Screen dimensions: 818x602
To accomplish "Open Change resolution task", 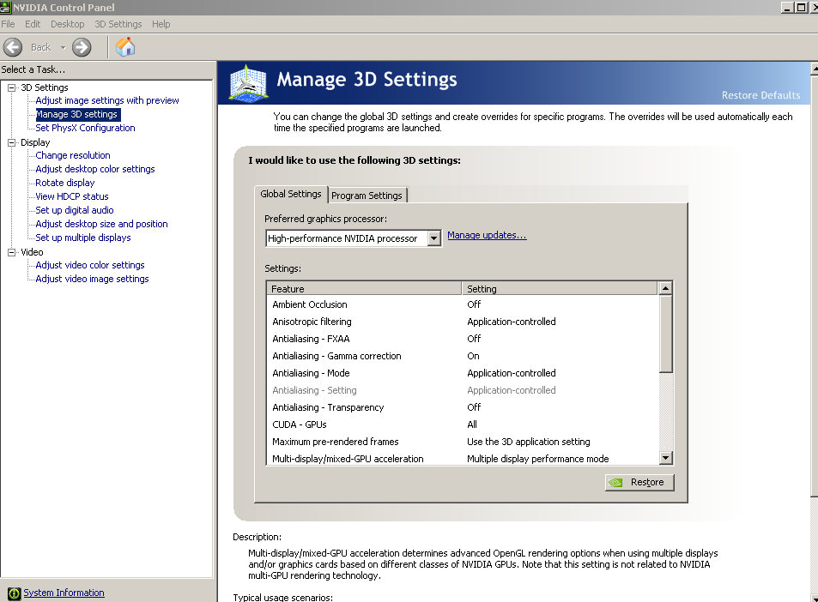I will 72,155.
